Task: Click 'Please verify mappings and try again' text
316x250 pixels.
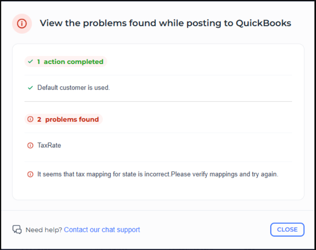Action: [x=224, y=174]
